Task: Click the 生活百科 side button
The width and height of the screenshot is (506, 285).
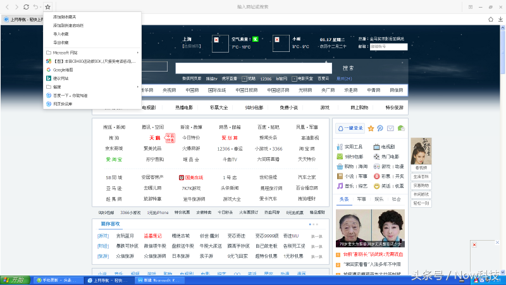Action: pos(421,177)
